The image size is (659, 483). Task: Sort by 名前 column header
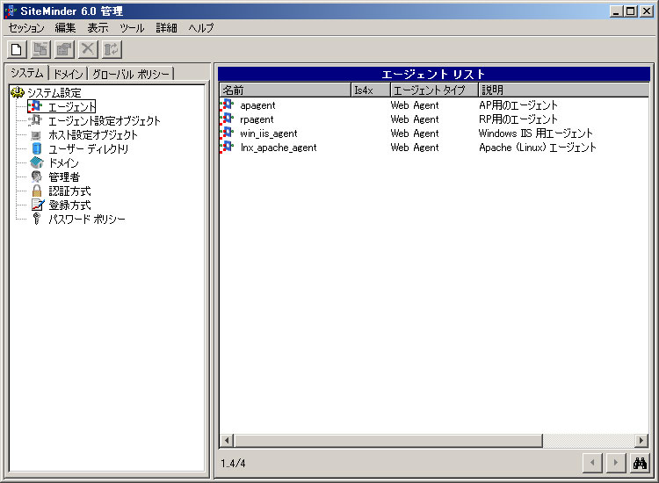(x=285, y=90)
